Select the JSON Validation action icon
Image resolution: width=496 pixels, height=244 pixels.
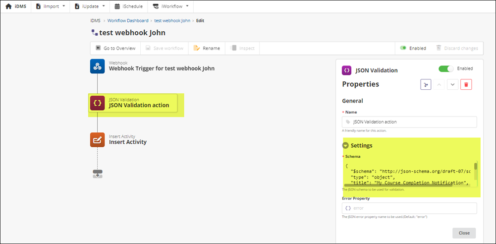97,103
